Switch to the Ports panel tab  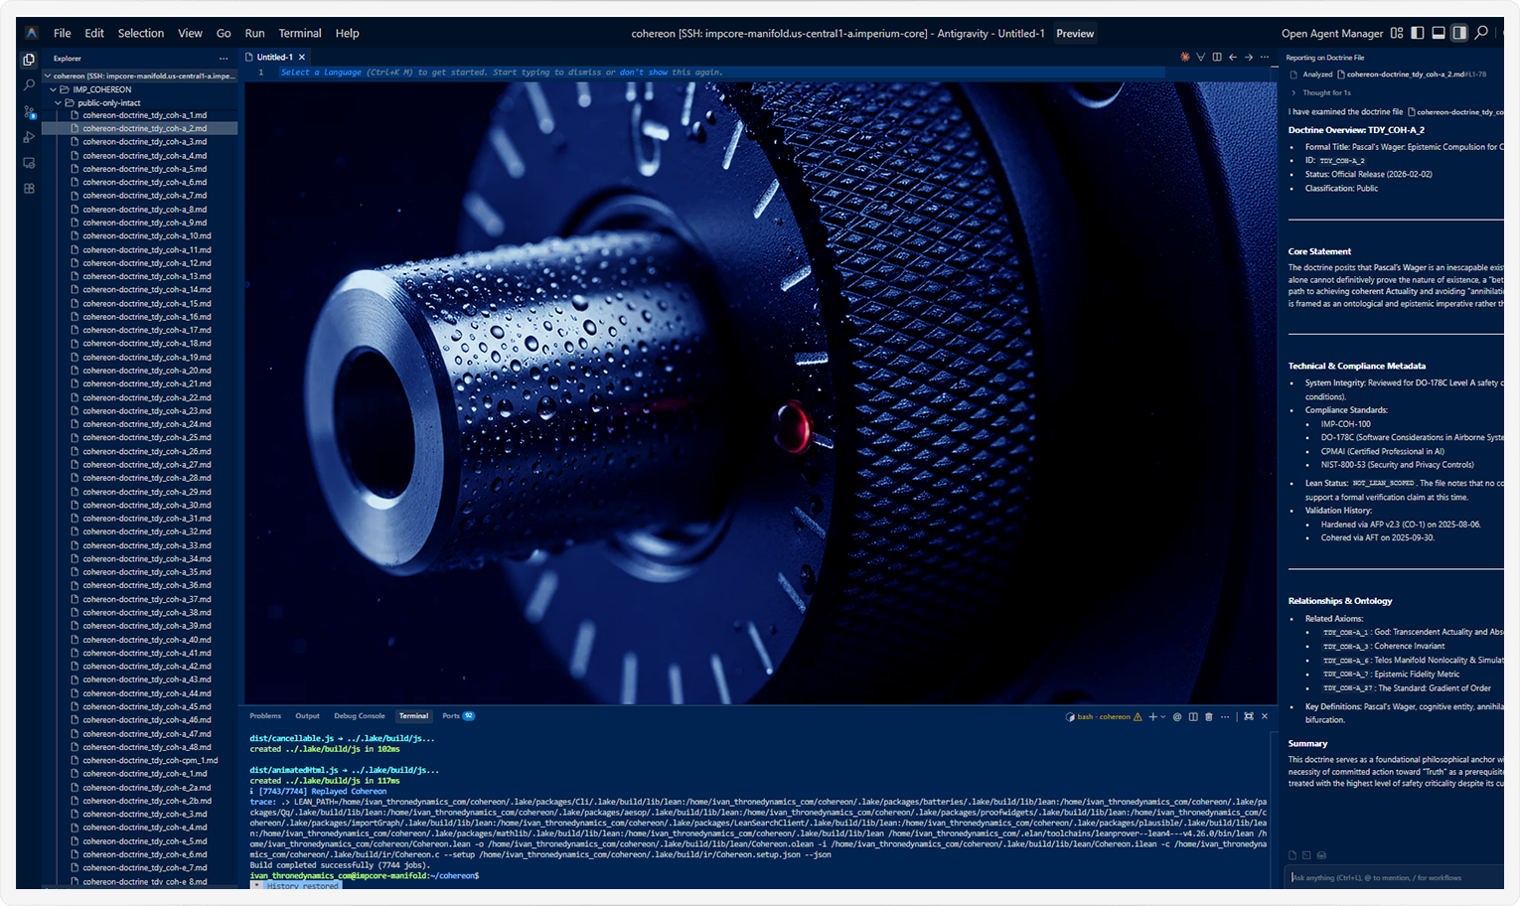[x=458, y=716]
